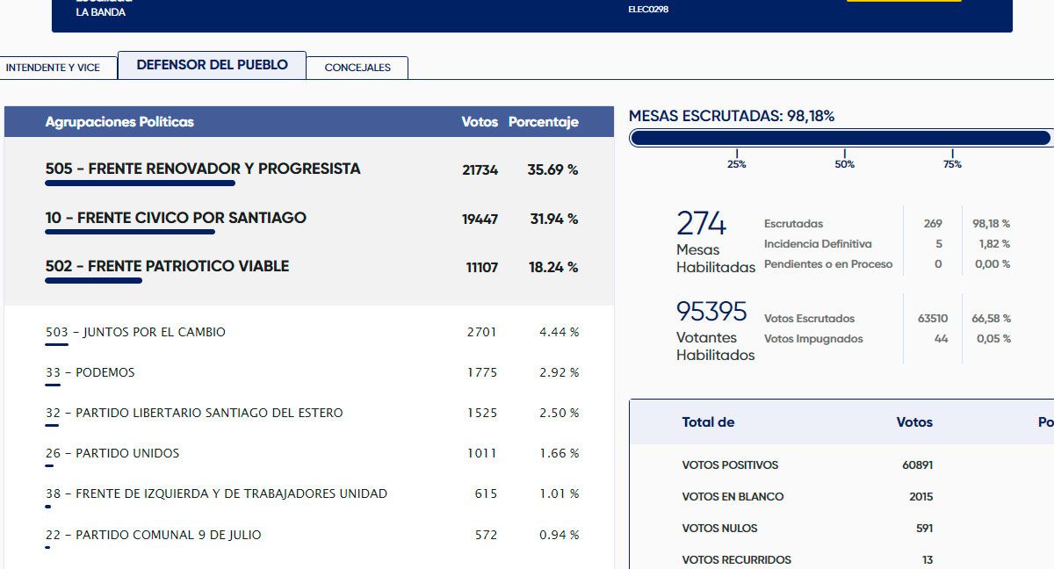Click the Podemos party entry

(x=90, y=372)
